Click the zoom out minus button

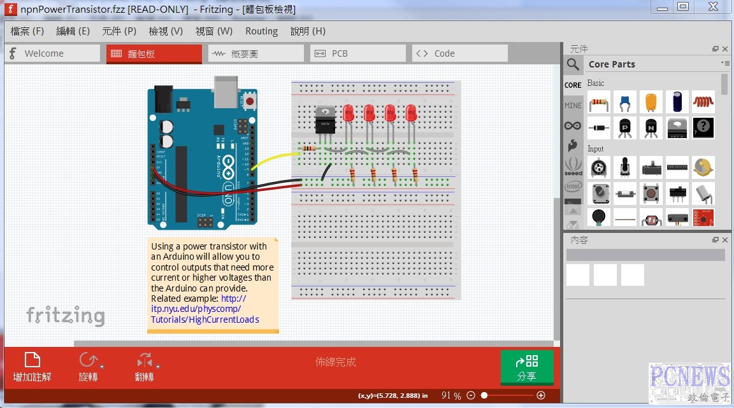pyautogui.click(x=471, y=395)
